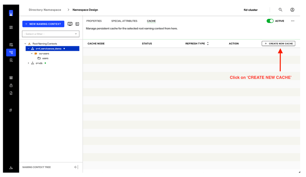The width and height of the screenshot is (306, 177).
Task: Click the Root Naming Contexts label
Action: pyautogui.click(x=45, y=44)
